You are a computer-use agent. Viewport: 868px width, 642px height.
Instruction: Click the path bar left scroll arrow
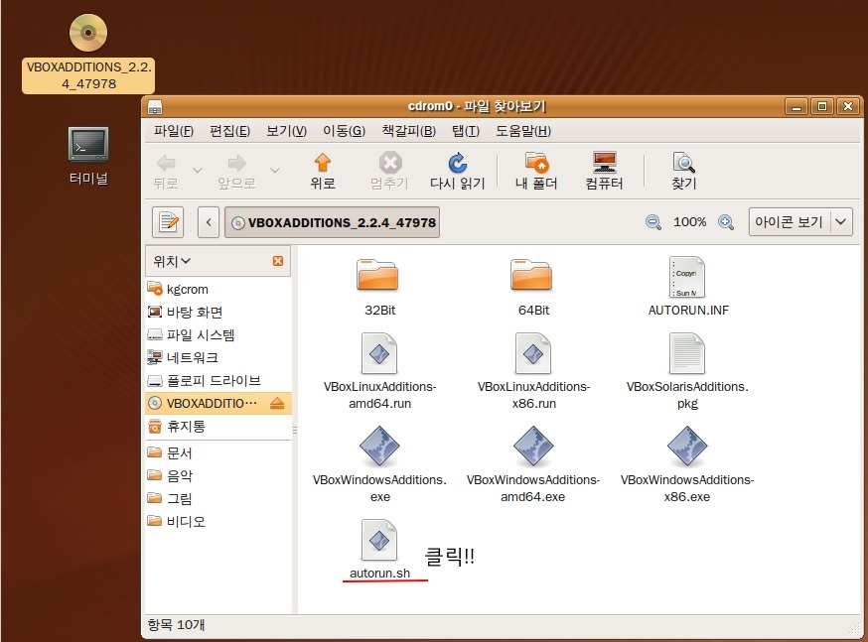[209, 222]
